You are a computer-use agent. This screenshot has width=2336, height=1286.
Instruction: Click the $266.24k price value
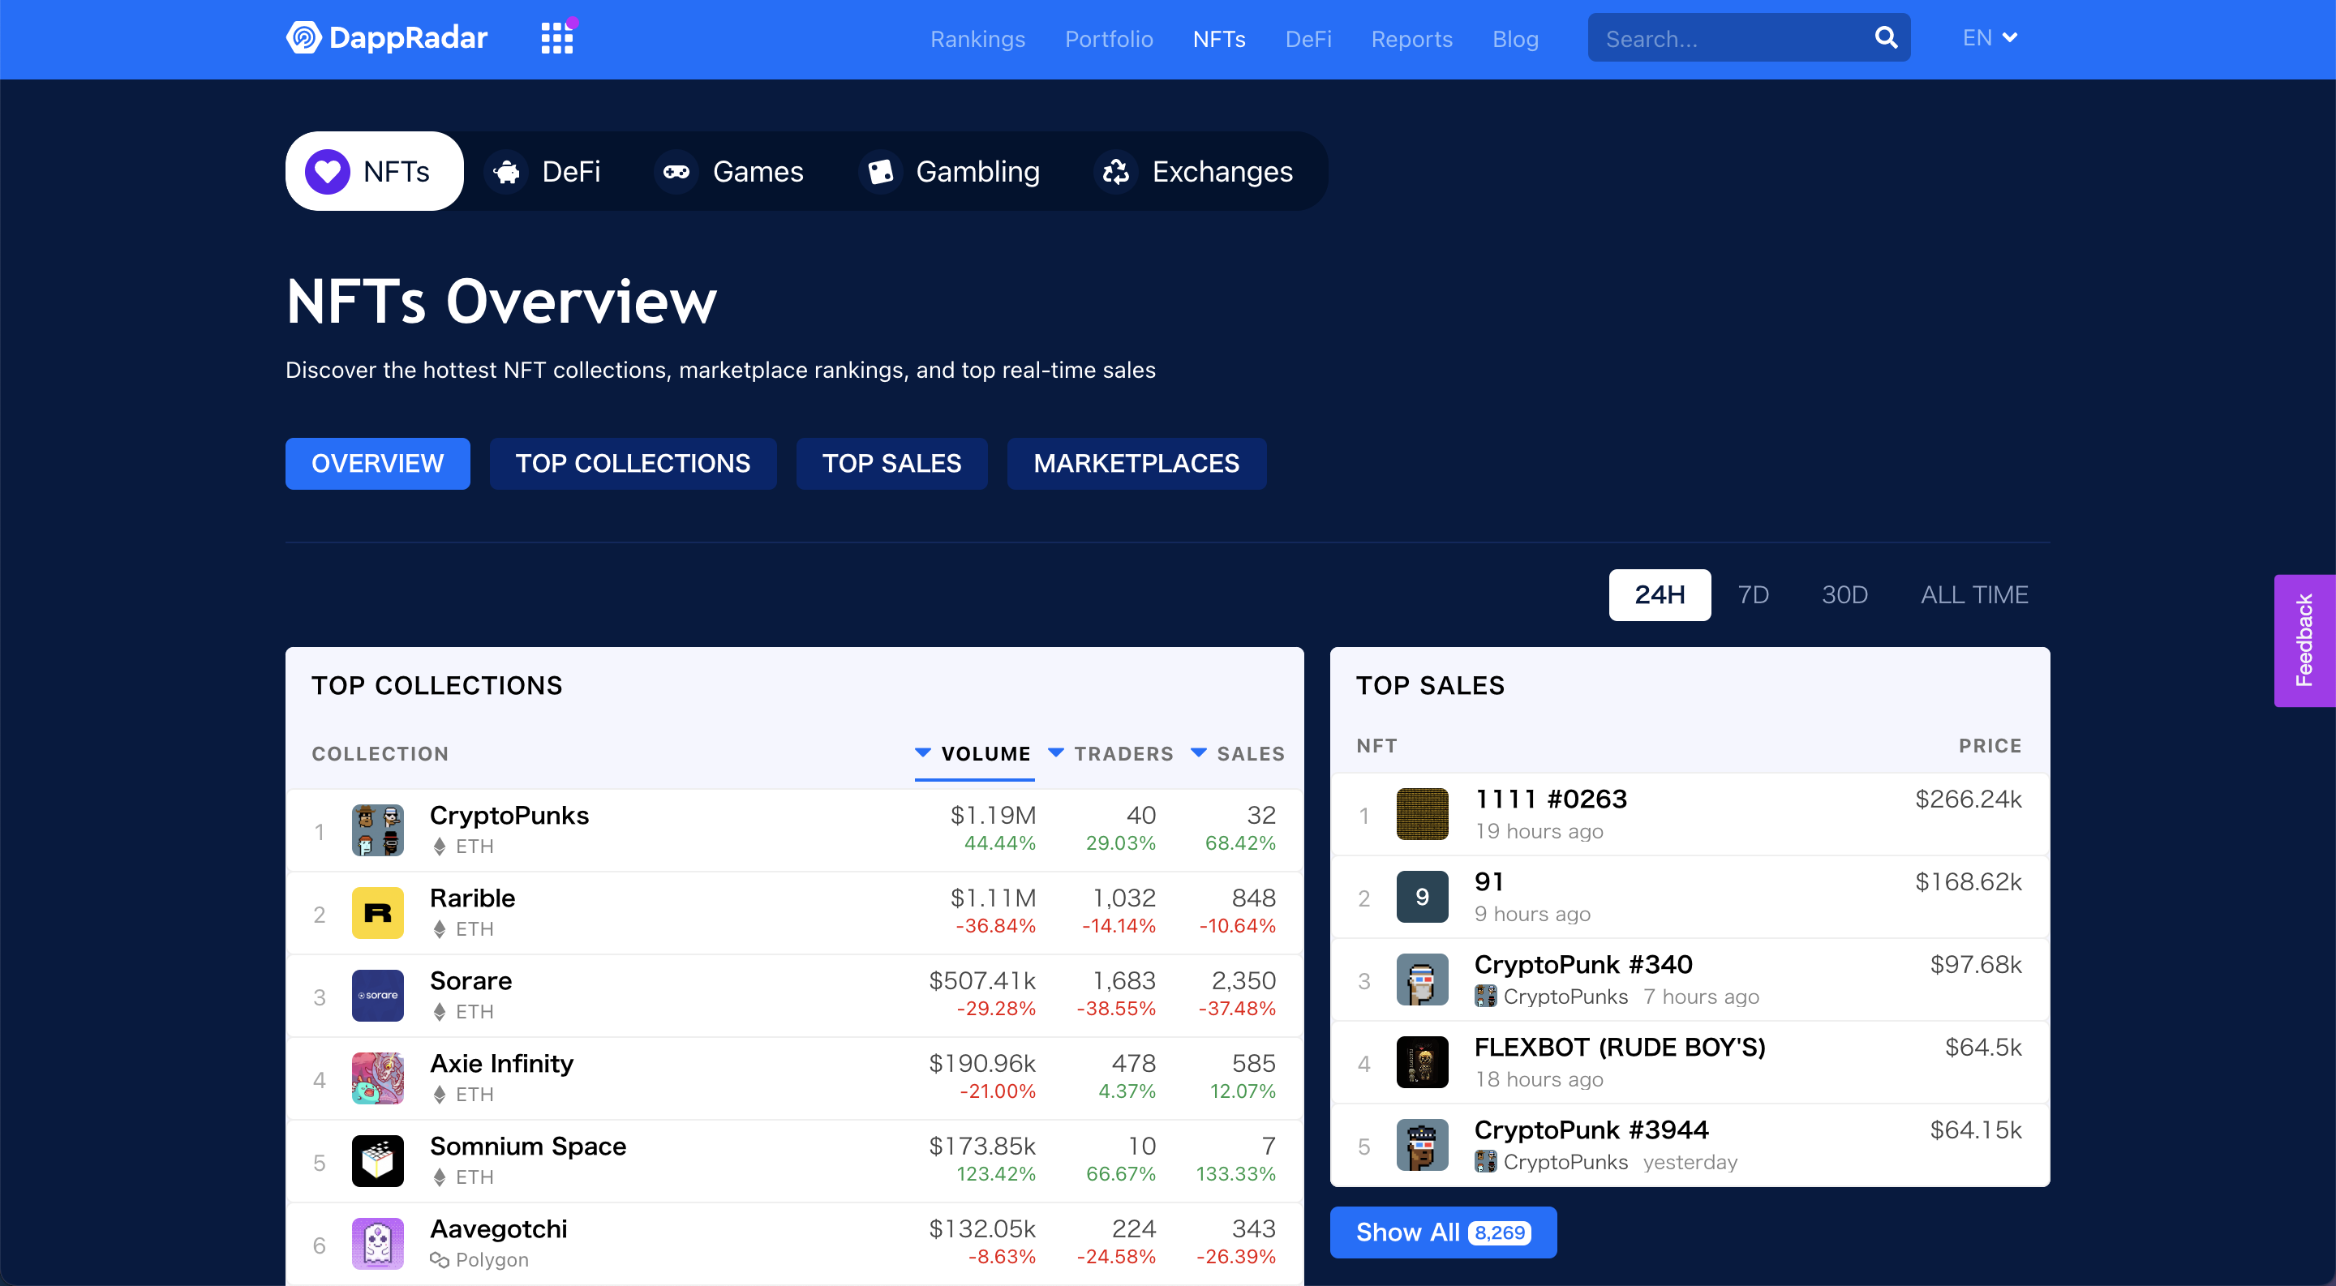pyautogui.click(x=1968, y=799)
